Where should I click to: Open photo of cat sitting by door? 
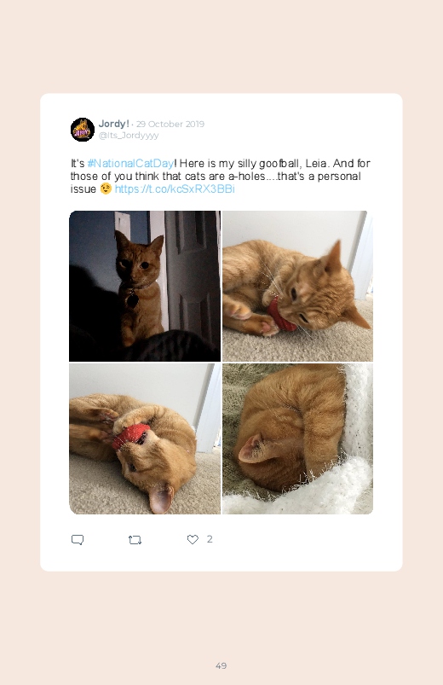tap(145, 286)
